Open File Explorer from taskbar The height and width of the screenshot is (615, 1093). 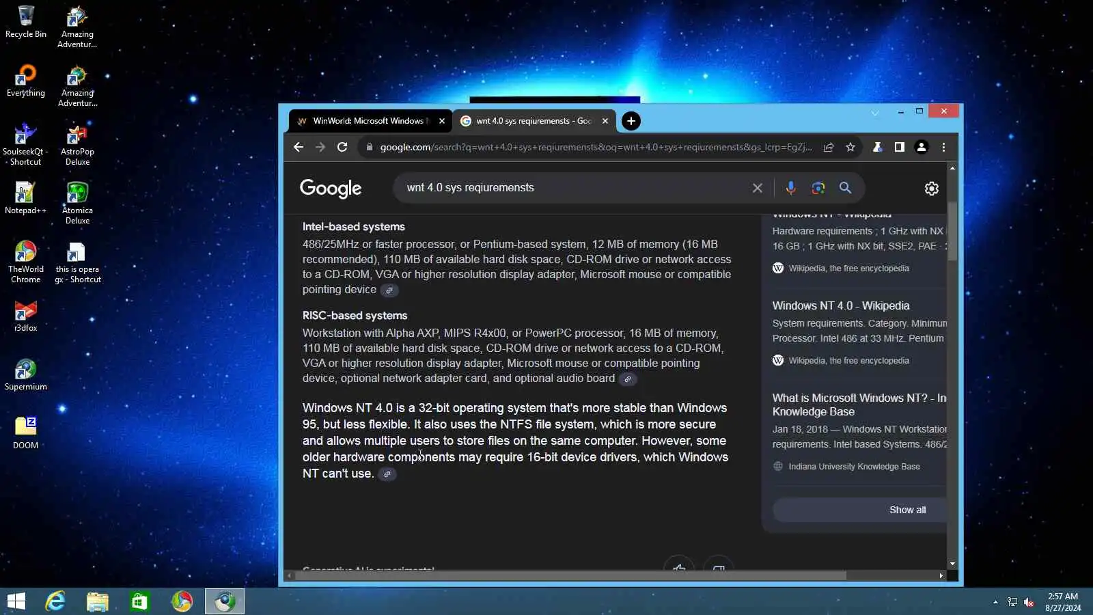click(97, 601)
